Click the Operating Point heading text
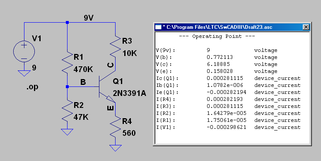 [x=217, y=36]
